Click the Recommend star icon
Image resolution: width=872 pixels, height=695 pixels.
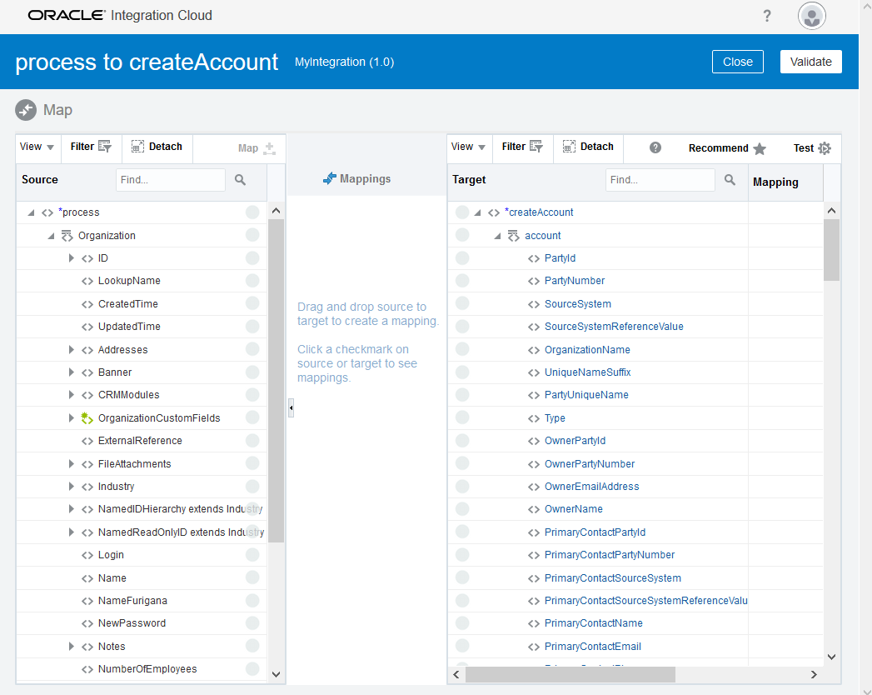click(x=759, y=147)
